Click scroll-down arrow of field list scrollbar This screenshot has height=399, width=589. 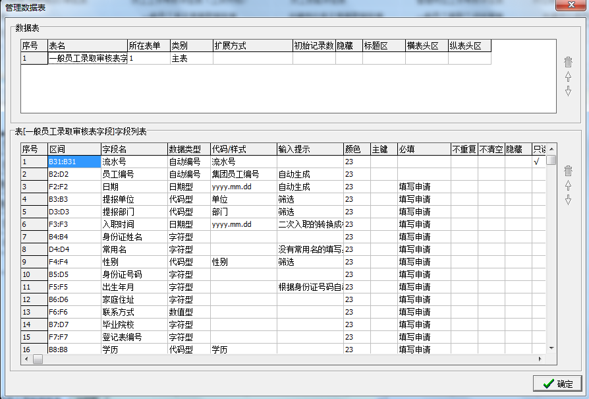coord(551,348)
